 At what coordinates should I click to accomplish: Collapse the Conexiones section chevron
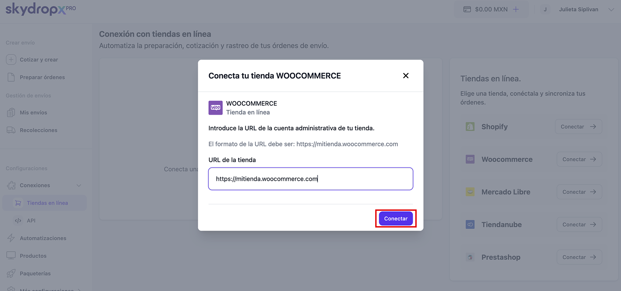tap(79, 185)
